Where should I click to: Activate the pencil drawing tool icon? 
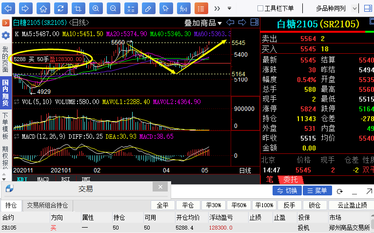[149, 9]
